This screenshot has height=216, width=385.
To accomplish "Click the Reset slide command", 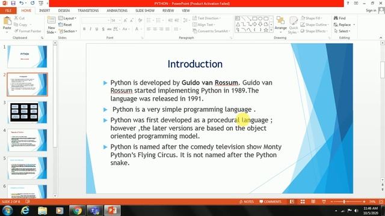I will [65, 25].
